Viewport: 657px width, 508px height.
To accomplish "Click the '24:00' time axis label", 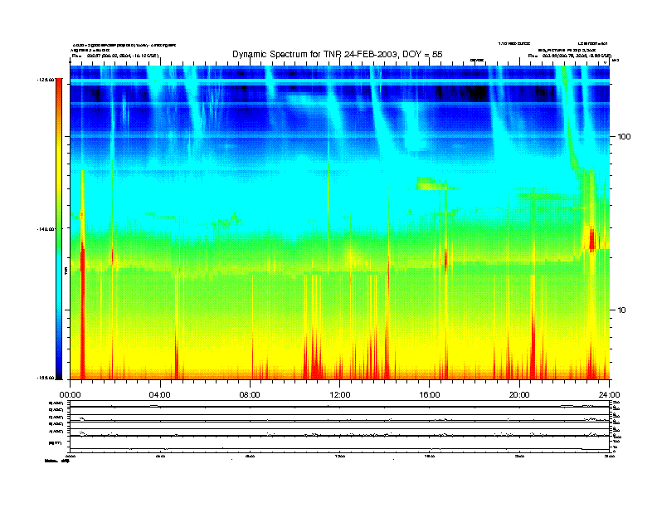I will pos(609,395).
